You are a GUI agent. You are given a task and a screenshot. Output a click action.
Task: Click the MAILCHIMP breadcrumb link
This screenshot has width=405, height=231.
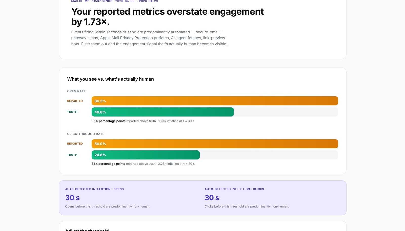click(x=80, y=1)
